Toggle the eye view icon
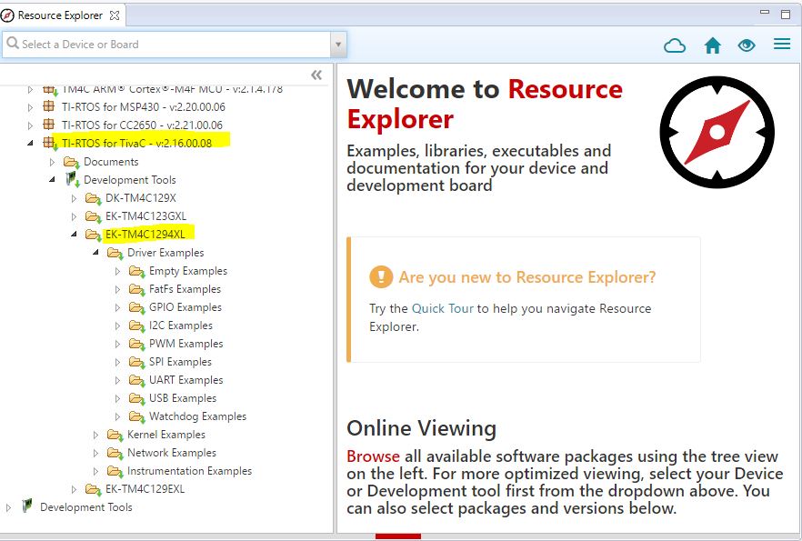Screen dimensions: 802x541 click(747, 45)
